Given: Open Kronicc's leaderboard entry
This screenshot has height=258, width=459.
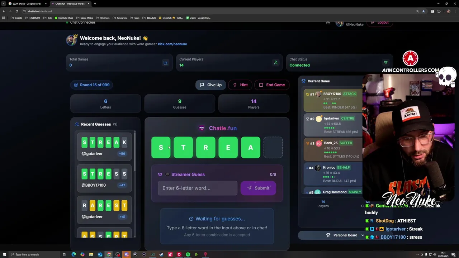Looking at the screenshot, I should point(333,174).
